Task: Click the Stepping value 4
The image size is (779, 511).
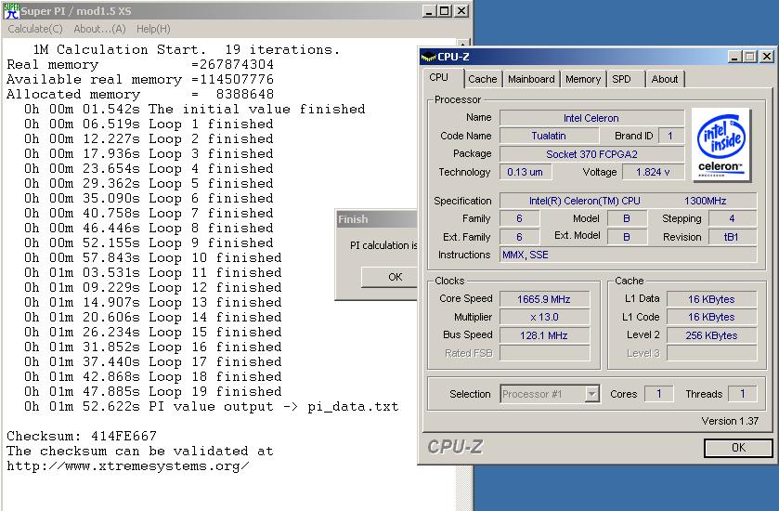Action: coord(732,218)
